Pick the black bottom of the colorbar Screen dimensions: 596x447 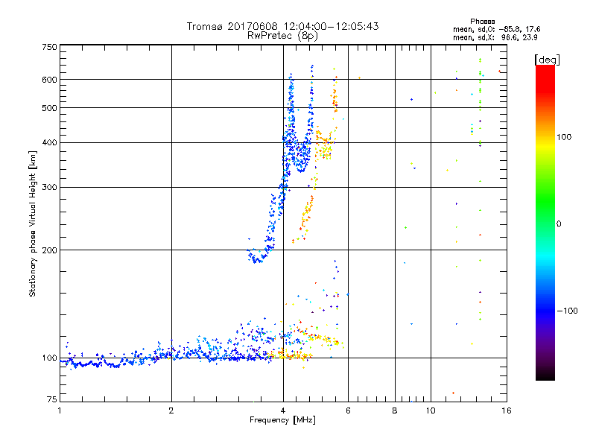pos(545,377)
